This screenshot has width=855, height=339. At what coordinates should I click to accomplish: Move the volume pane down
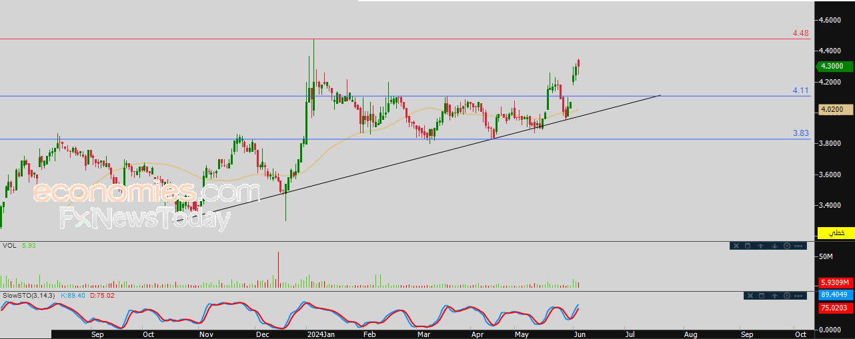click(x=774, y=246)
